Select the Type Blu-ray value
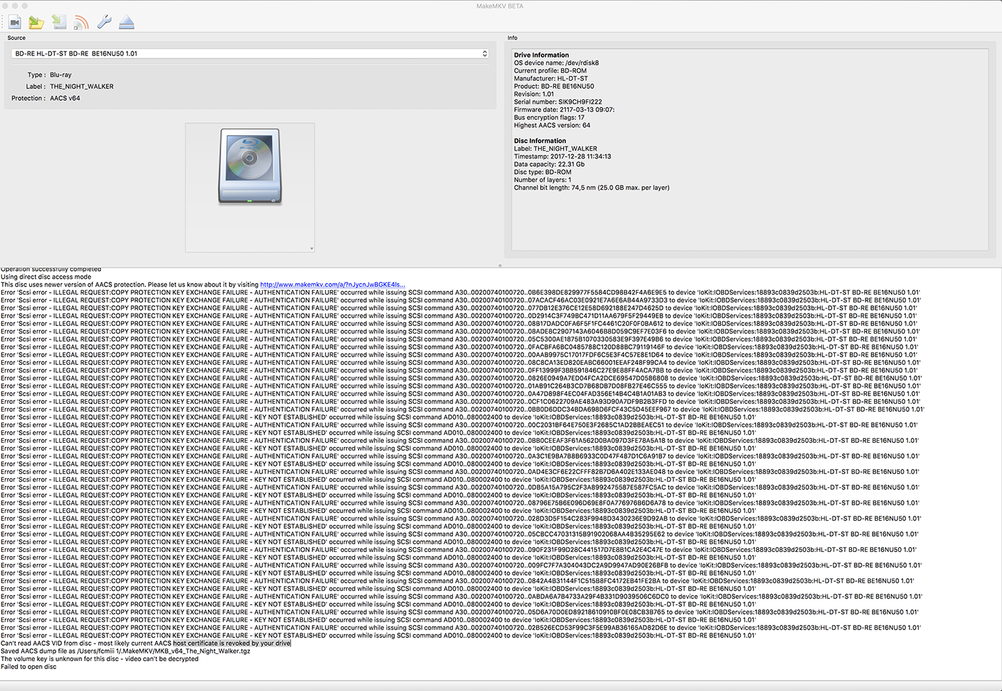This screenshot has width=1002, height=691. (61, 75)
